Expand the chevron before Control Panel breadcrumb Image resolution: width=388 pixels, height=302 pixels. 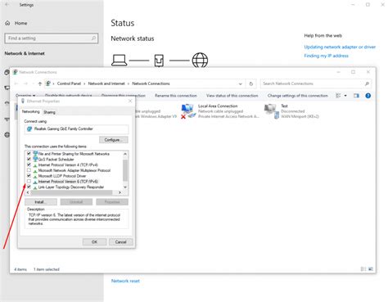point(53,83)
